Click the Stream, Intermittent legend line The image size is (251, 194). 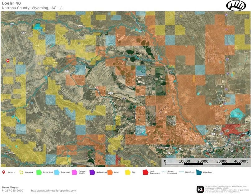click(164, 172)
